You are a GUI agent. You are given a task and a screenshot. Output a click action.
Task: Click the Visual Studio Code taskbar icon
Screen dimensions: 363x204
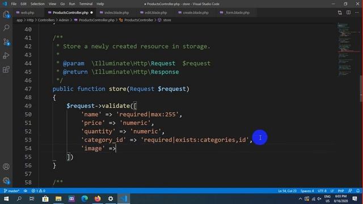124,199
